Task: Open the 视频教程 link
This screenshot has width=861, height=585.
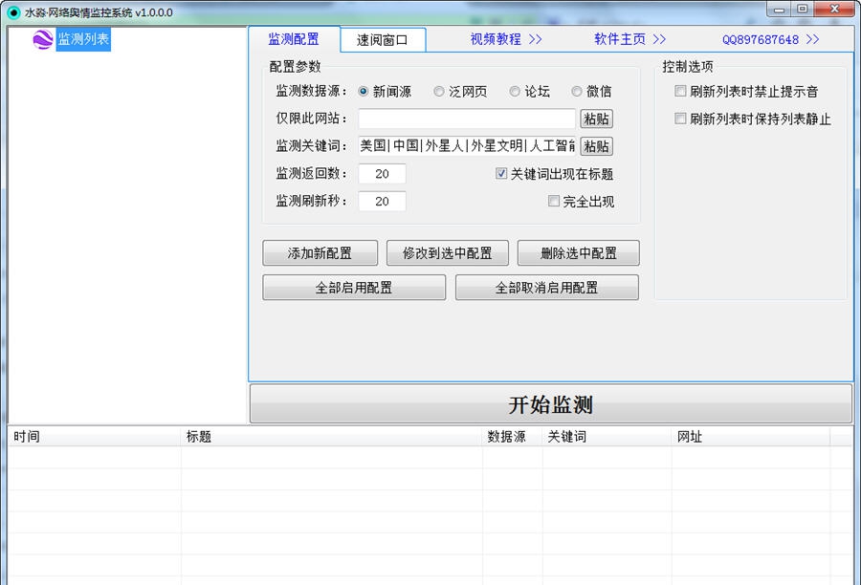Action: (506, 39)
